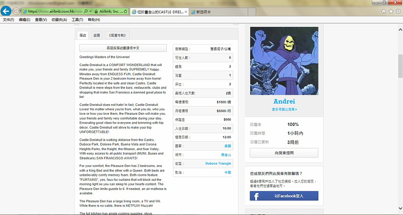Open the 查看(V) menu
This screenshot has height=215, width=403.
[41, 20]
